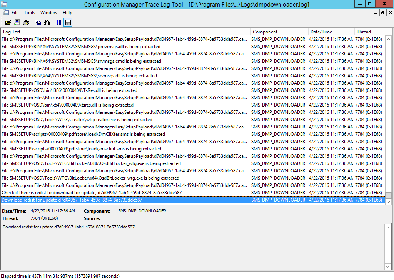Screen dimensions: 394x280
Task: Open the File menu
Action: pos(15,13)
